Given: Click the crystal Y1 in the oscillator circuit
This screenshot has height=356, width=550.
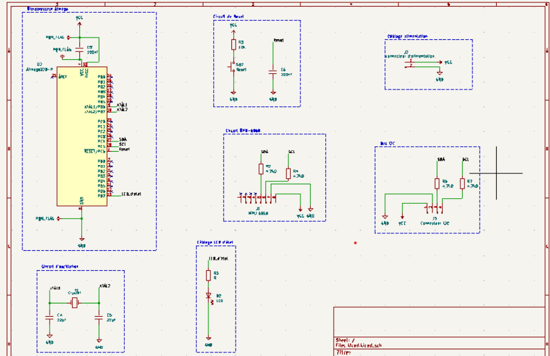Looking at the screenshot, I should [75, 302].
